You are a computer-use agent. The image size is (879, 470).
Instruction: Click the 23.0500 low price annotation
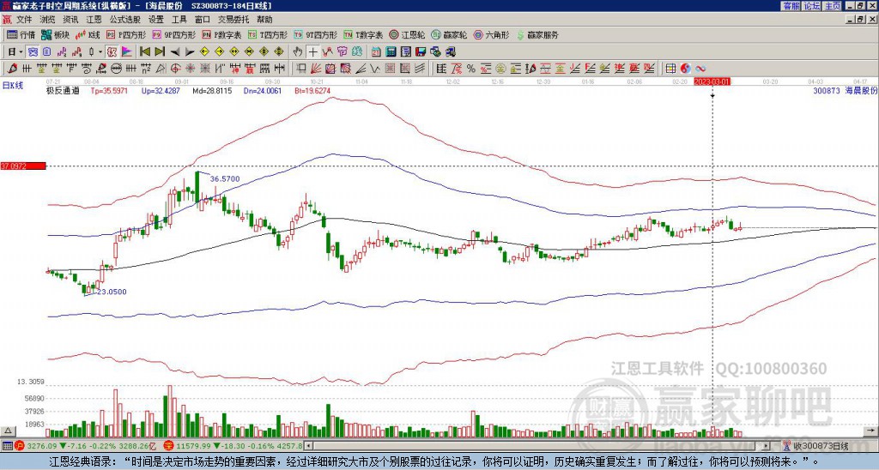coord(111,292)
